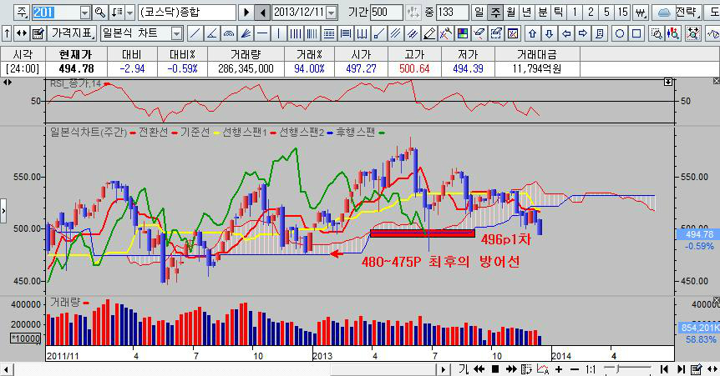
Task: Switch to the daily (일) period
Action: coord(478,13)
